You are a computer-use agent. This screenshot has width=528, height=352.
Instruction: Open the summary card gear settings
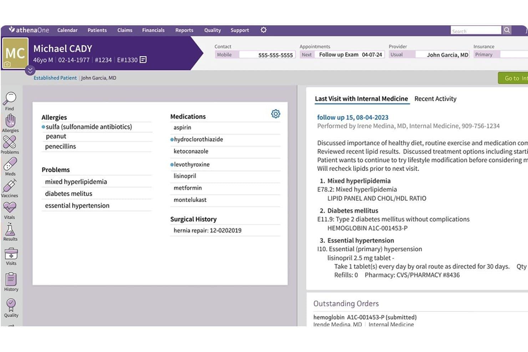point(276,114)
